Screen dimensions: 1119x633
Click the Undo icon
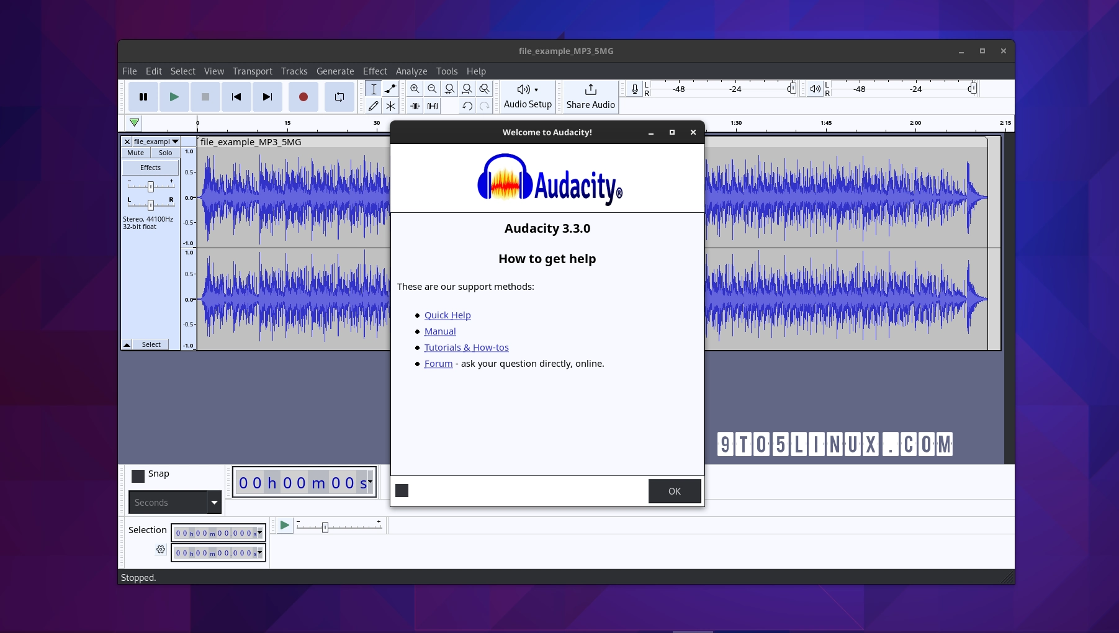[467, 105]
